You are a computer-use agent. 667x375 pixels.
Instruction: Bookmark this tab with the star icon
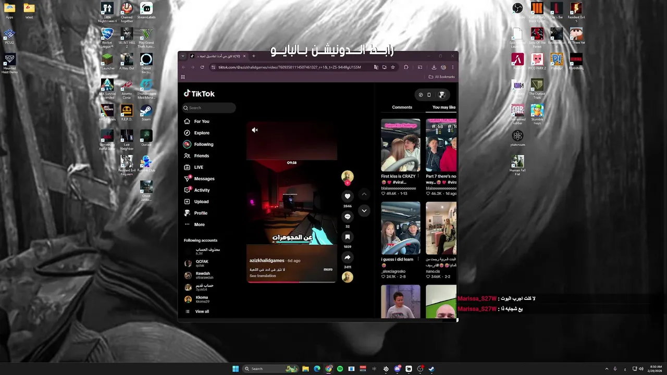click(393, 67)
